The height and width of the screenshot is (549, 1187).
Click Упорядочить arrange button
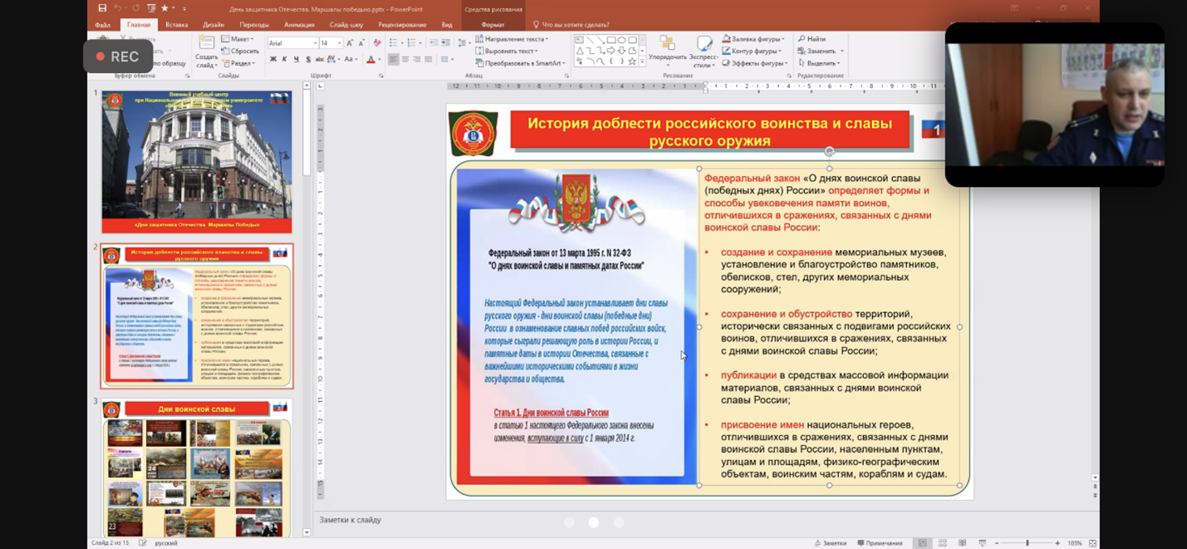click(668, 50)
